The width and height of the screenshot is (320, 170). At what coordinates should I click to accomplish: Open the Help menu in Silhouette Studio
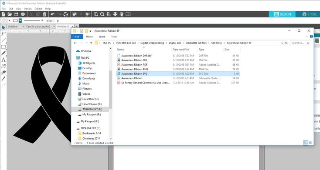48,9
